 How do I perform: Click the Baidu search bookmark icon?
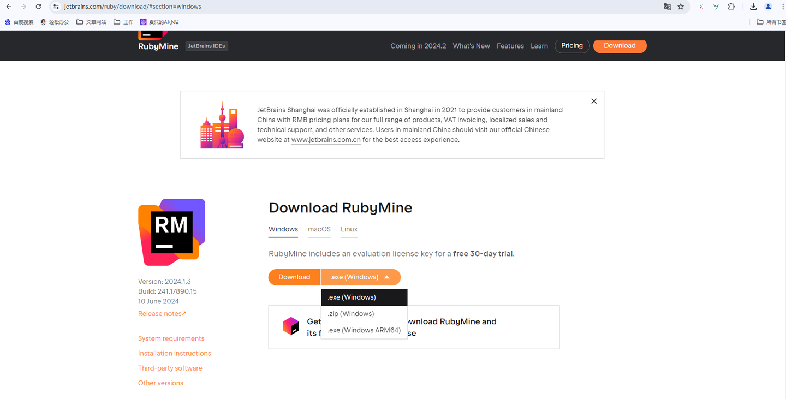7,22
